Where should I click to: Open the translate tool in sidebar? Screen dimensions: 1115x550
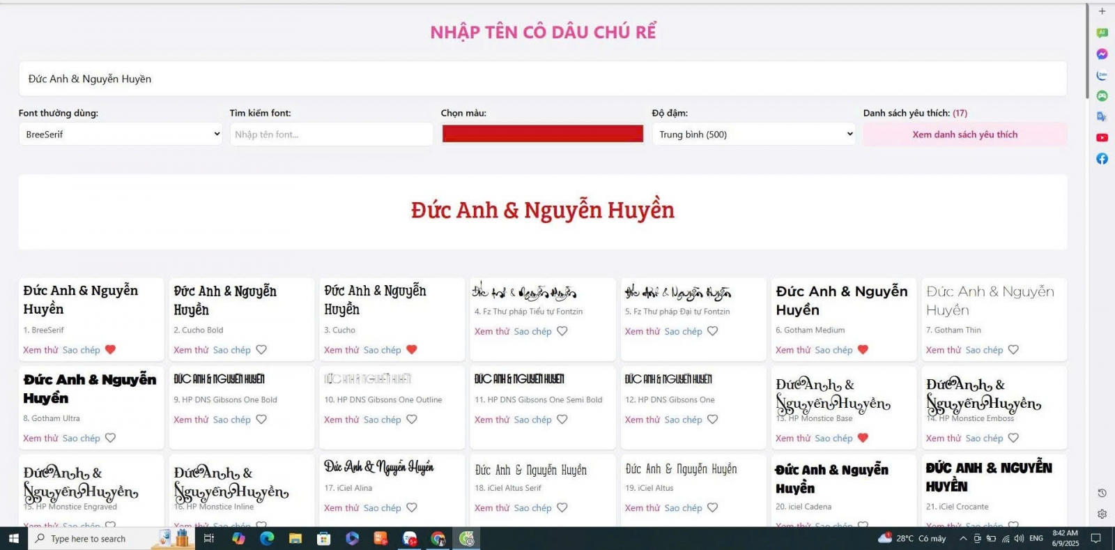(x=1102, y=116)
